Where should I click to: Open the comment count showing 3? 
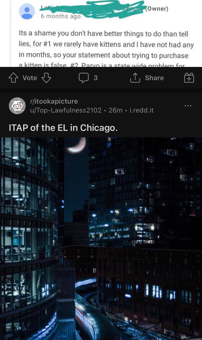click(x=96, y=78)
